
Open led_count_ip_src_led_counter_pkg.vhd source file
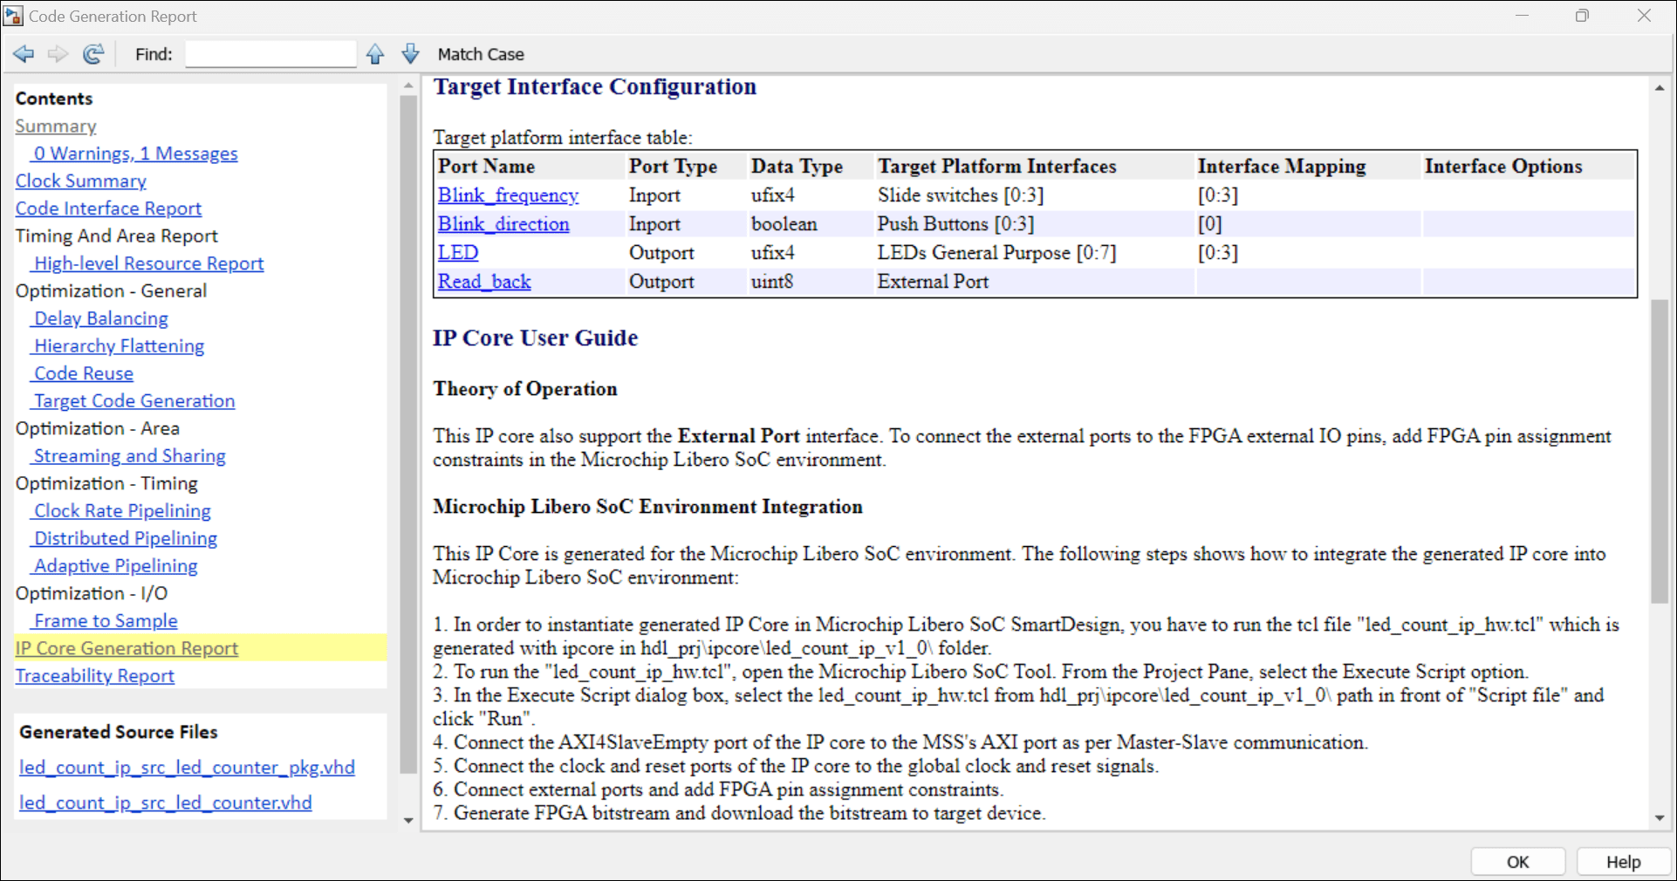(187, 768)
